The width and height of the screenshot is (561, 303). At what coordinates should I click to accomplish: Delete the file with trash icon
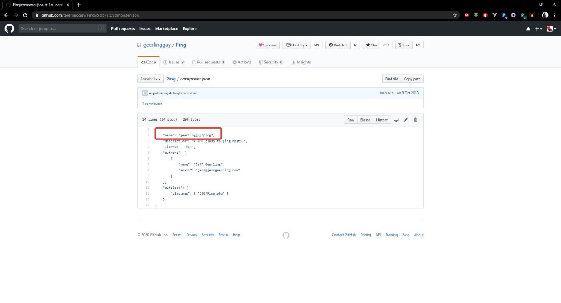tap(415, 120)
